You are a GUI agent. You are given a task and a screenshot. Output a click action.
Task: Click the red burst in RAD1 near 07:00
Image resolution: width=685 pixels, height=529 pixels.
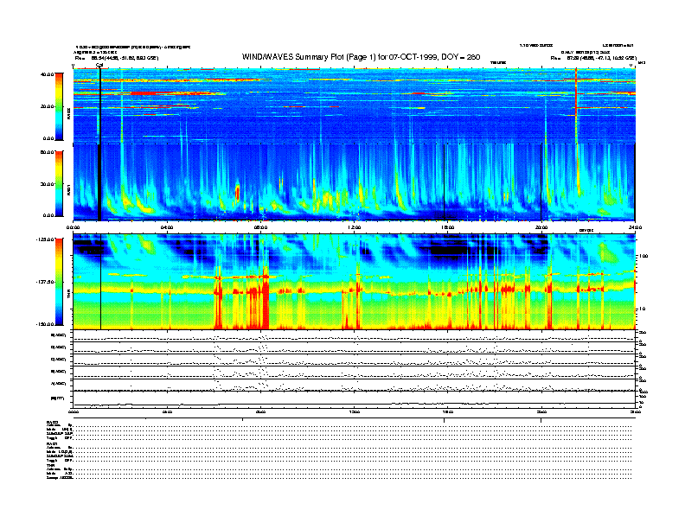(x=238, y=193)
